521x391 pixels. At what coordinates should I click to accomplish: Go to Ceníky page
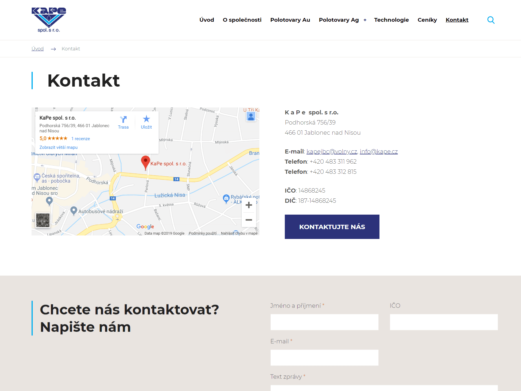click(x=427, y=20)
